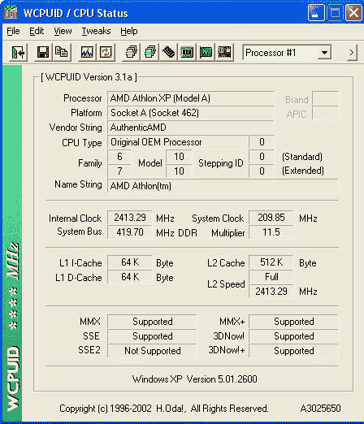Copy CPU data using the copy icon
The width and height of the screenshot is (364, 424).
tap(62, 52)
